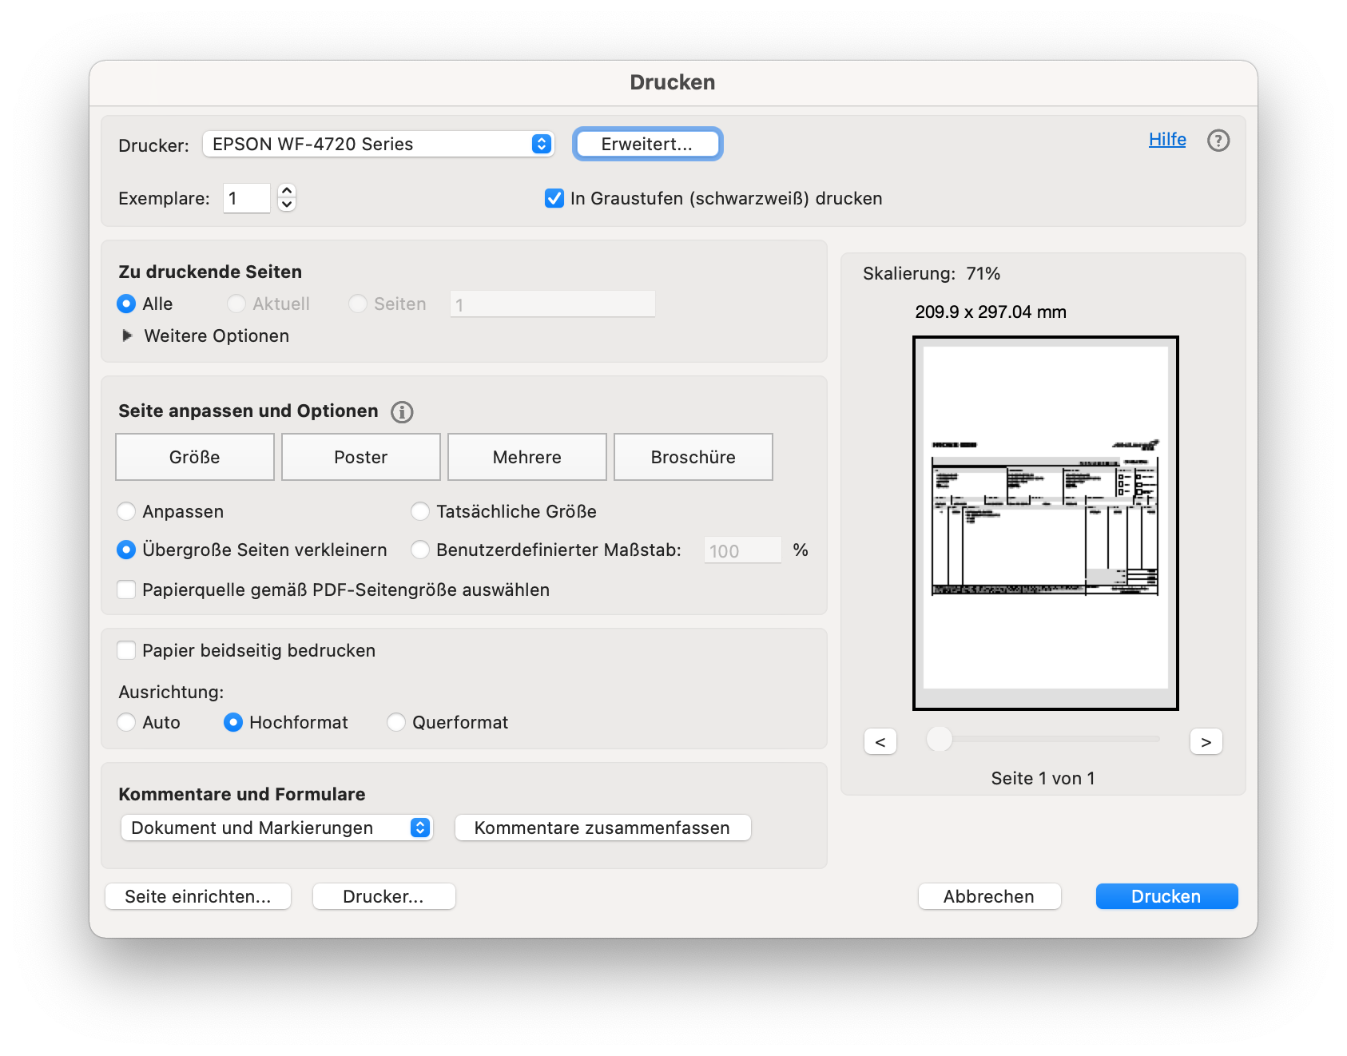Open the Drucker printer dropdown
The image size is (1347, 1056).
tap(377, 144)
